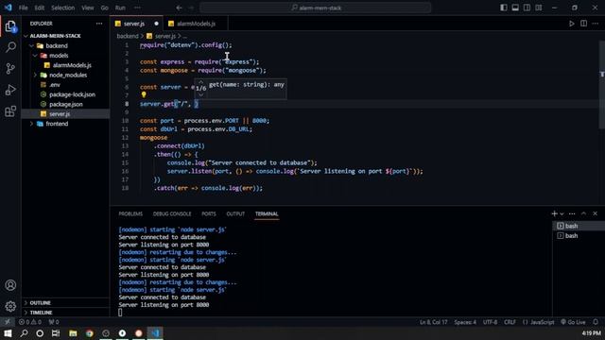Go back with the navigation arrow
605x340 pixels.
[x=179, y=8]
